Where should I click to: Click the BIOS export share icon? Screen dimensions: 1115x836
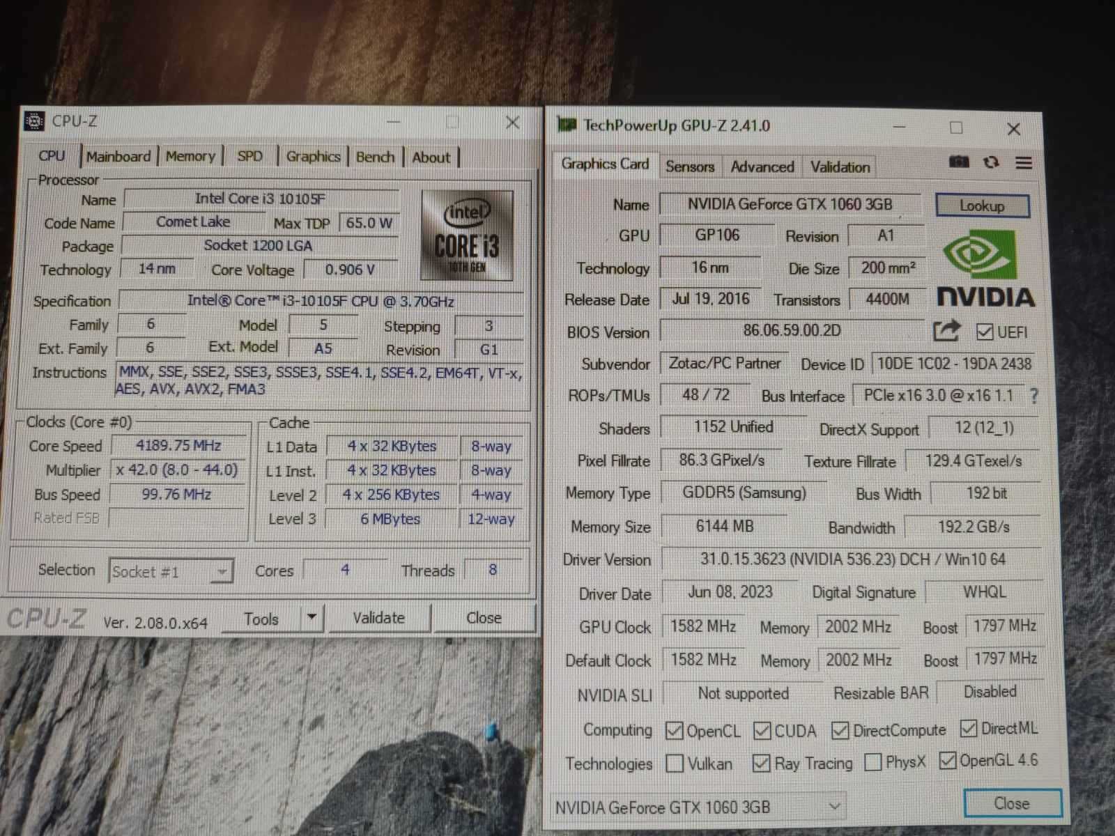[x=946, y=331]
